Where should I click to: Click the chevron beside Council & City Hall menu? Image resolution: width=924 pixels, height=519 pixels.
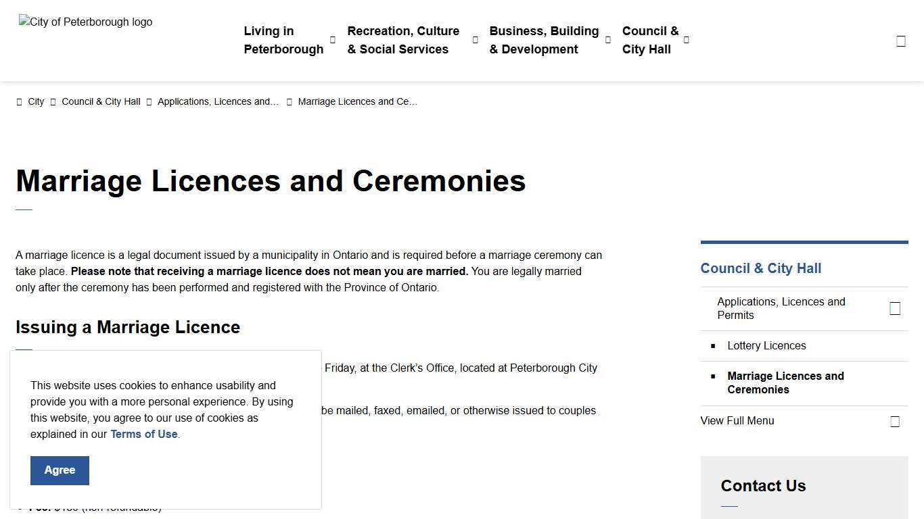686,40
